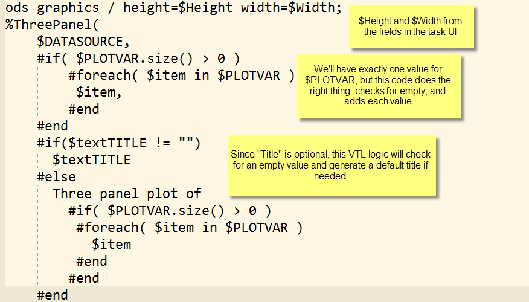Click the #if($textTITLE != "") condition line
The image size is (529, 302).
coord(118,143)
